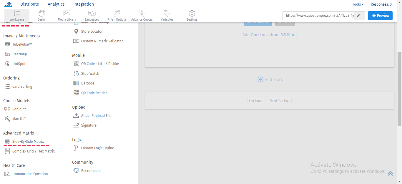Screen dimensions: 402x184
Task: Open the Media Library icon
Action: pos(67,14)
